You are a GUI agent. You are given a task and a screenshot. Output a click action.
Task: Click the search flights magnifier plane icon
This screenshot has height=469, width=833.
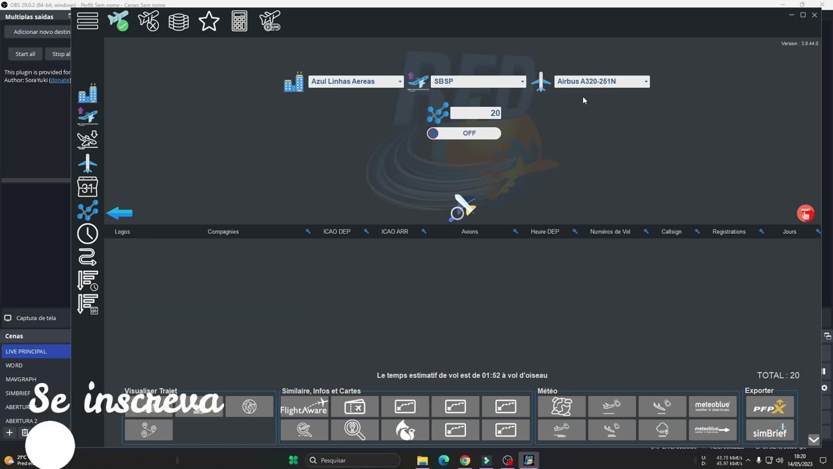click(463, 208)
